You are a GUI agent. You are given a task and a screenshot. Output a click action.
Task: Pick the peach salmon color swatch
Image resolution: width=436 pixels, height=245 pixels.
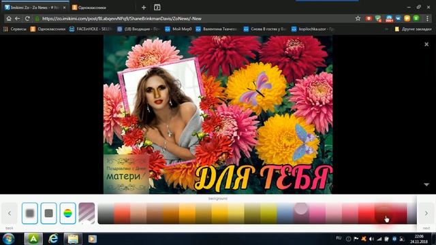138,213
